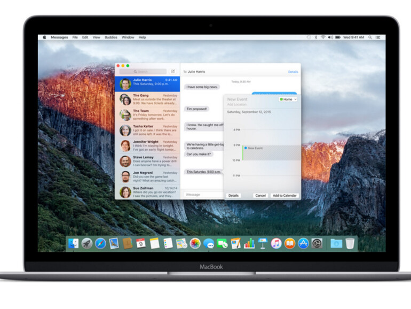The width and height of the screenshot is (411, 309).
Task: Open the Buddies menu
Action: pos(110,37)
